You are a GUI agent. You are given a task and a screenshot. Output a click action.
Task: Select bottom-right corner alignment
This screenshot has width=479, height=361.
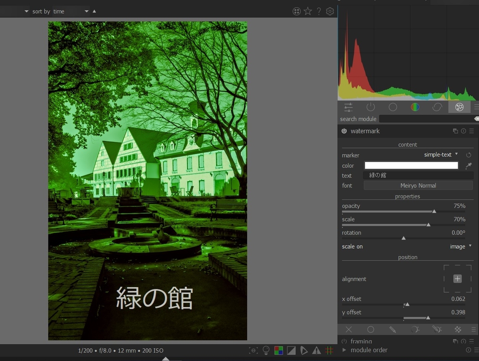468,290
